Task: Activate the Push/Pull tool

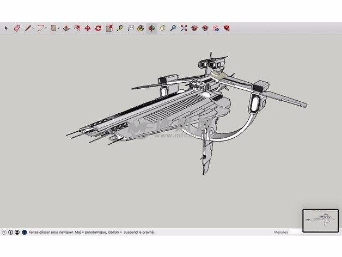Action: [66, 28]
